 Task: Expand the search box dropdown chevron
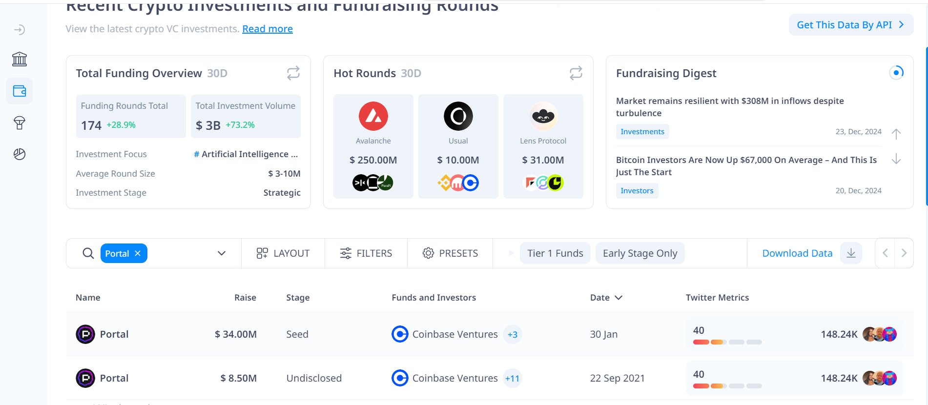(x=222, y=253)
